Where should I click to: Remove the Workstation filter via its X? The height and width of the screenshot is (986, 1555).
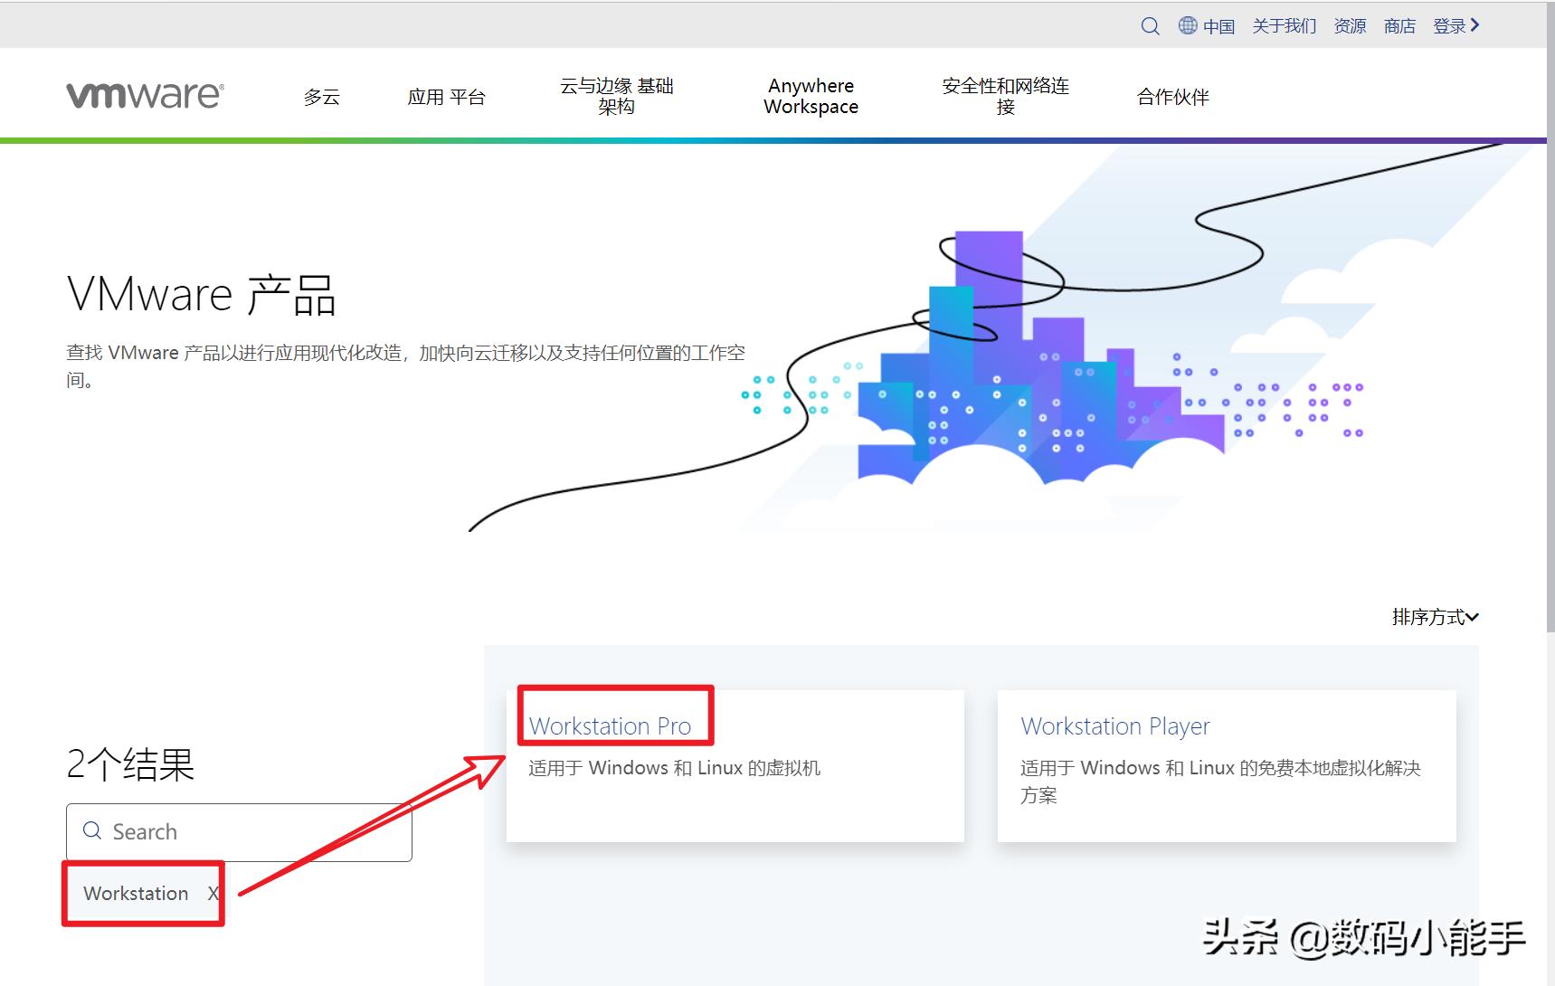[x=213, y=893]
